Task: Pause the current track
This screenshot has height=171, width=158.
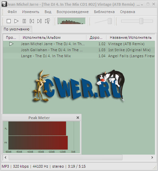Action: pos(24,21)
